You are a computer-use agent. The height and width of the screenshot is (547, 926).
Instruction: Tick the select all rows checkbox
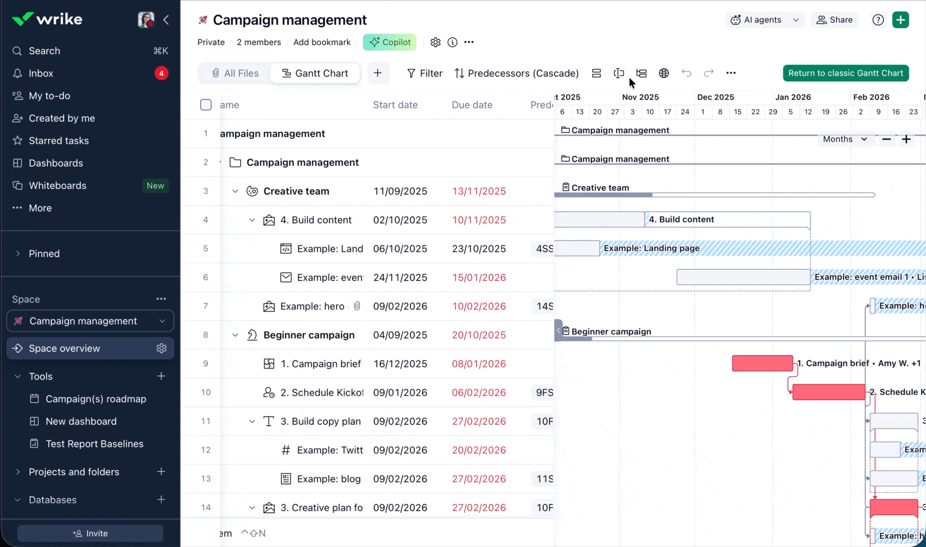tap(206, 105)
